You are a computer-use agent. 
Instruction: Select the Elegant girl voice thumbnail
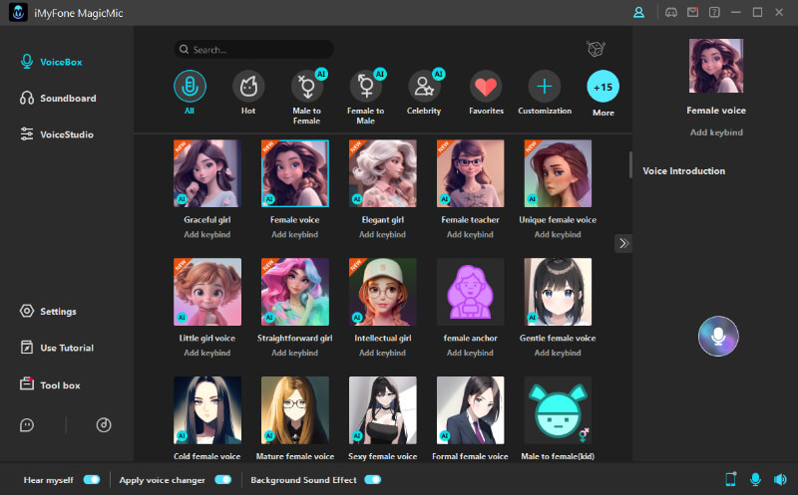click(383, 173)
